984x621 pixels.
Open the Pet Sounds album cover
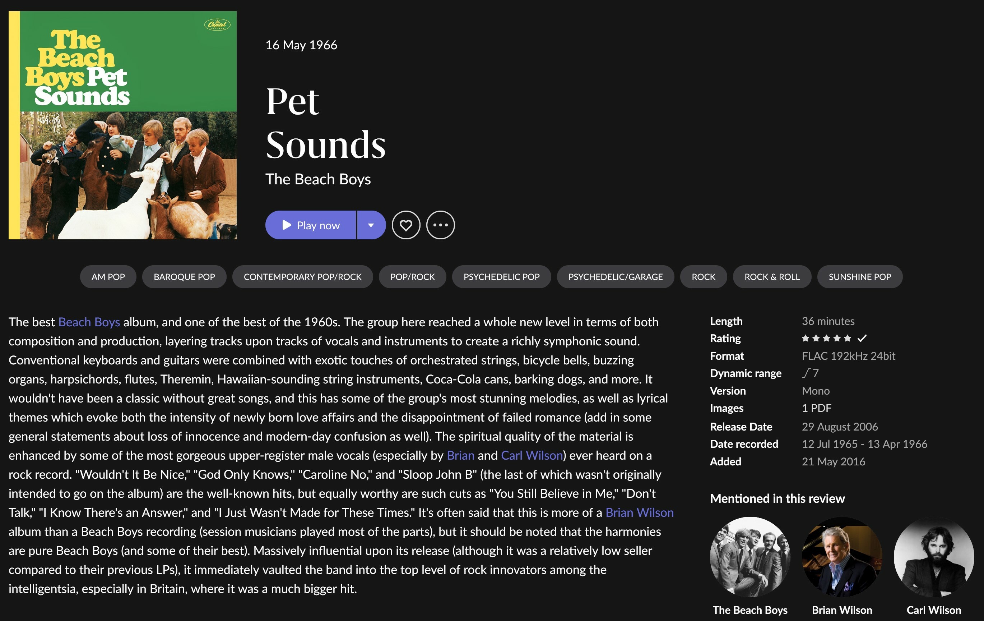(x=122, y=125)
